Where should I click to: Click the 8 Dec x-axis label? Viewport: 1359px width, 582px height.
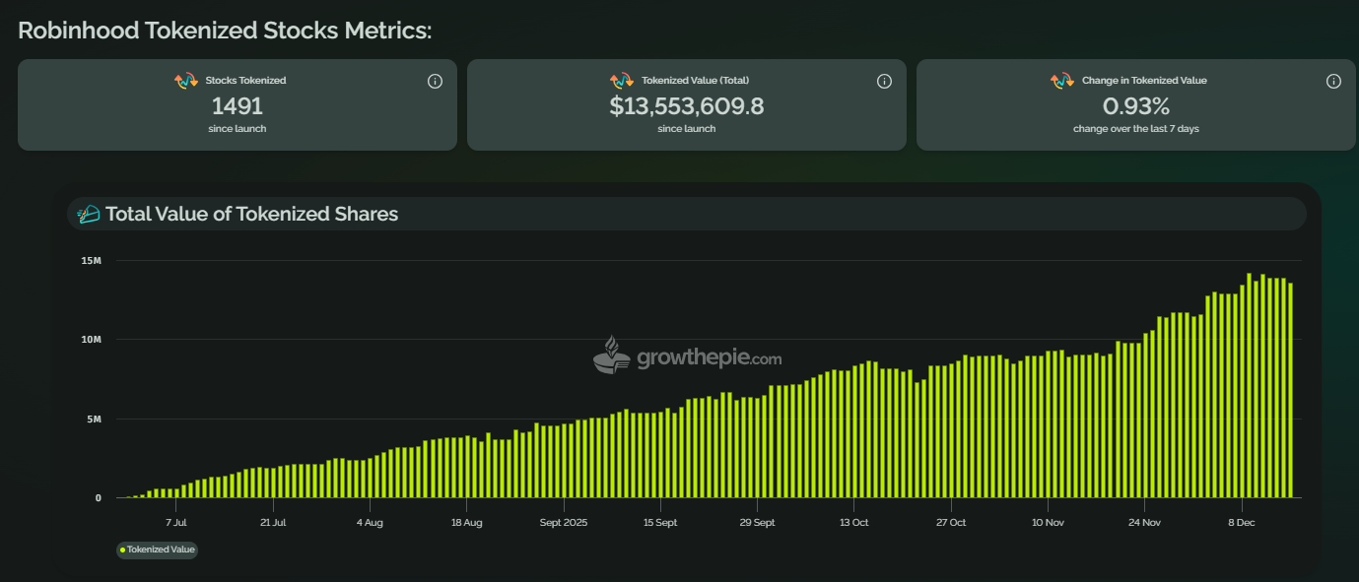(x=1240, y=523)
